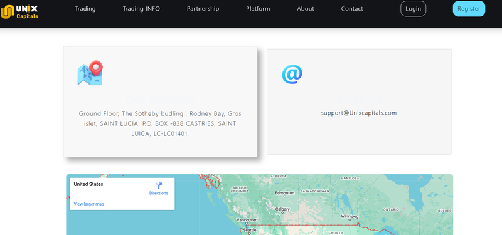This screenshot has width=502, height=235.
Task: Open the Trading menu
Action: (x=85, y=9)
